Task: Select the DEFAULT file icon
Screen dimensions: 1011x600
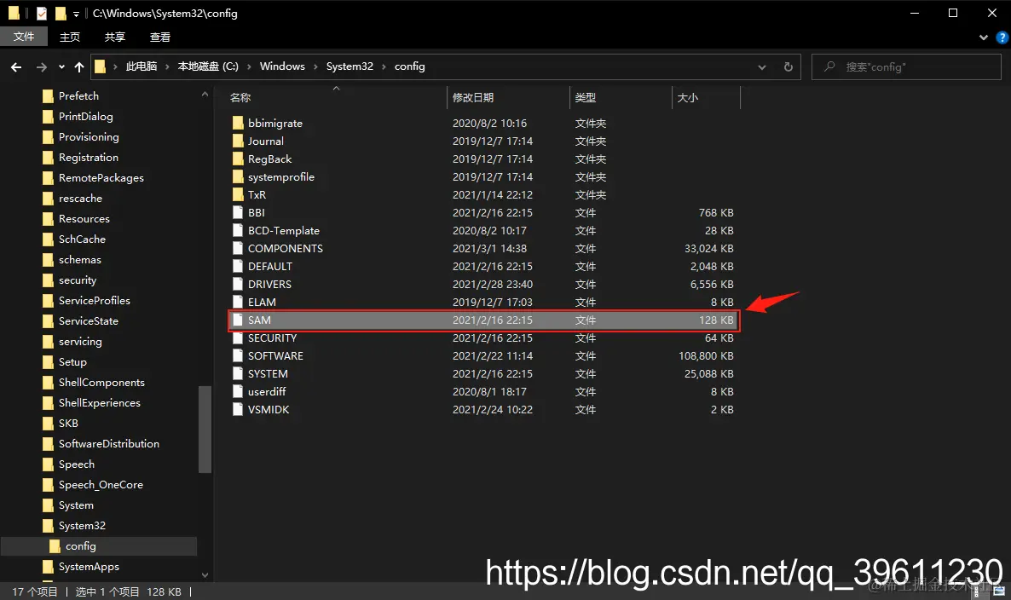Action: [x=238, y=266]
